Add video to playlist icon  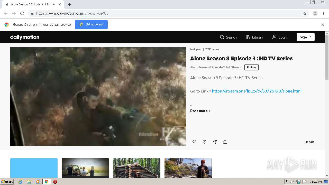[225, 142]
